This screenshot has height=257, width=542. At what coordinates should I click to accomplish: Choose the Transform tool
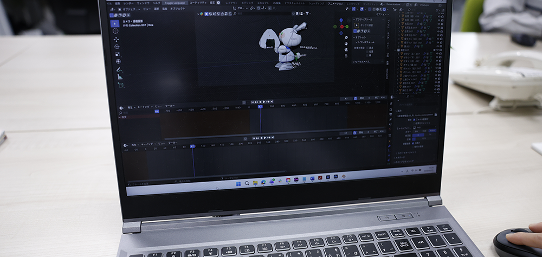[118, 61]
